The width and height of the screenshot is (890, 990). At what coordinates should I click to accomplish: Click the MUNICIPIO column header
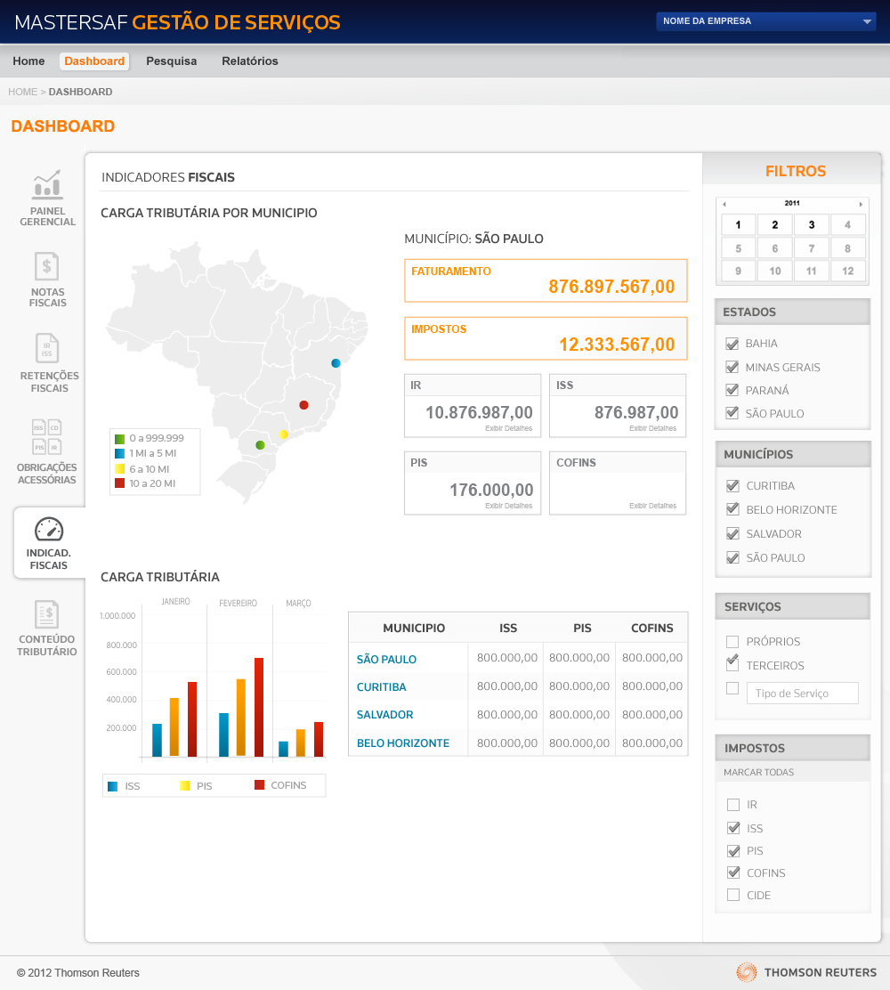click(x=414, y=629)
